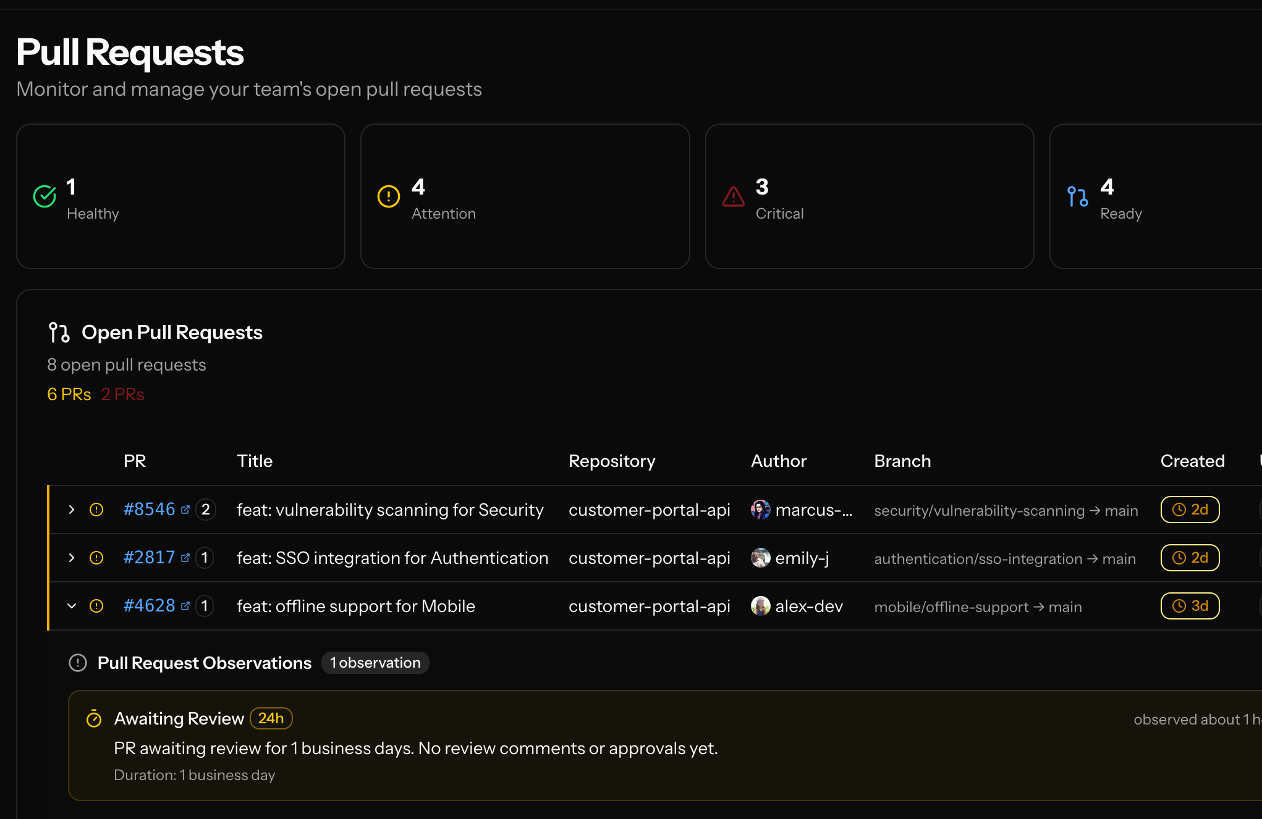1262x819 pixels.
Task: Click author name emily-j
Action: click(x=802, y=558)
